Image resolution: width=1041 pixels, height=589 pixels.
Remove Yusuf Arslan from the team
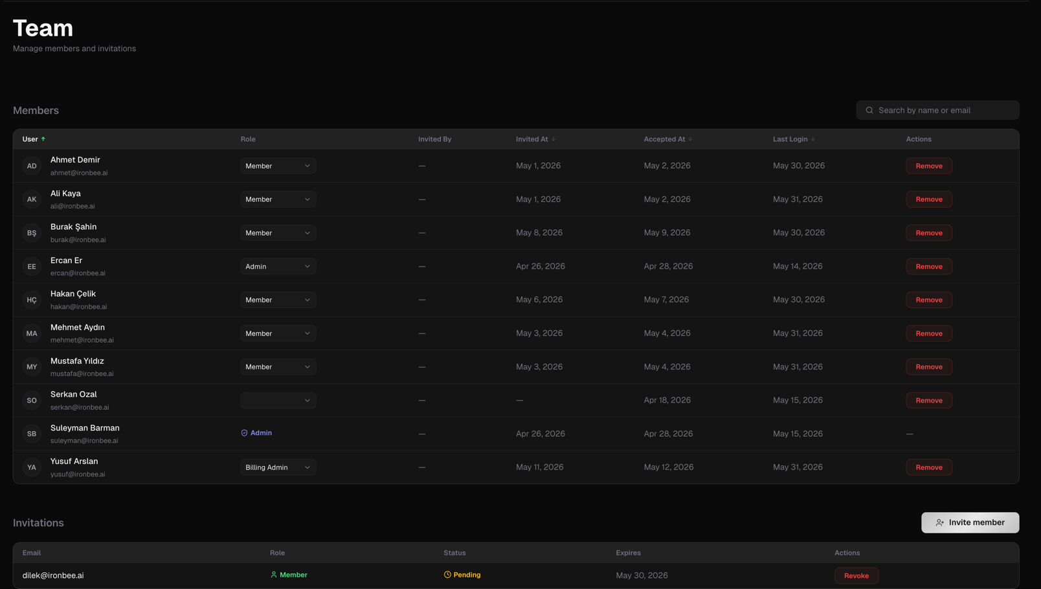929,467
